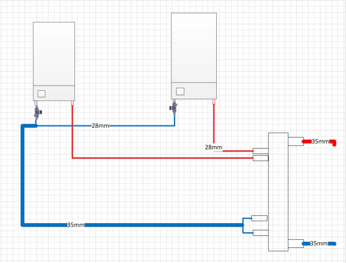Select the right boiler body
346x263 pixels.
pos(193,48)
